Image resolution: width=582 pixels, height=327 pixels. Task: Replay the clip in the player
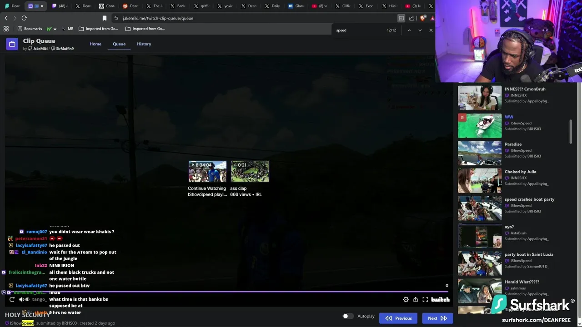[x=12, y=299]
